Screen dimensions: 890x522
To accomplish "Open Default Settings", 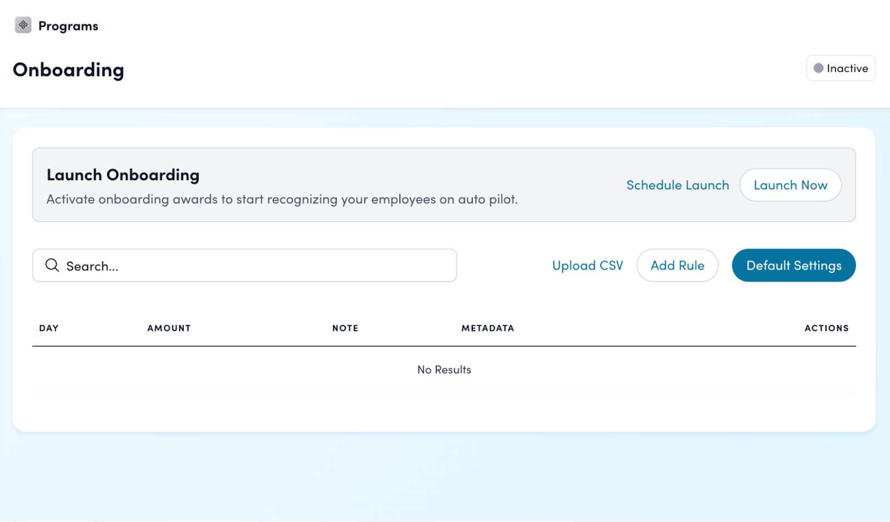I will (793, 266).
